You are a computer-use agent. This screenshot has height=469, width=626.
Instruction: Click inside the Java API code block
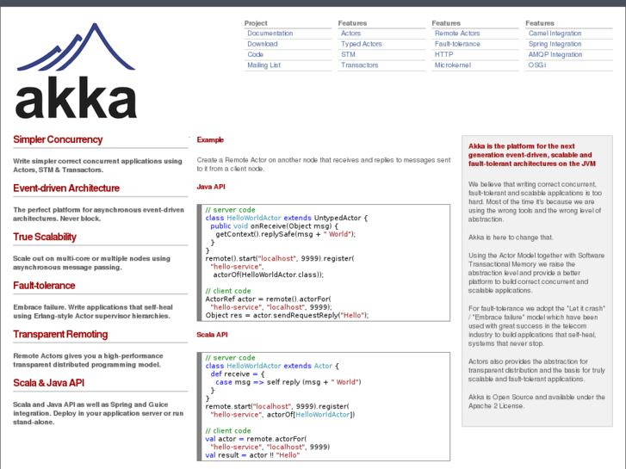pyautogui.click(x=324, y=262)
